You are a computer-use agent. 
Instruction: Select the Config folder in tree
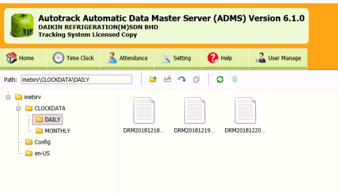click(x=38, y=142)
